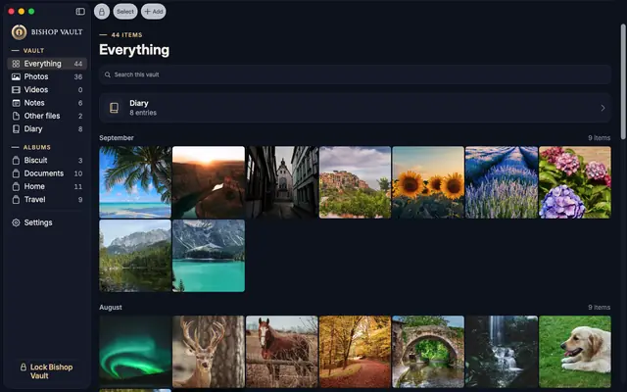The image size is (627, 392).
Task: Show Other files section
Action: tap(47, 116)
